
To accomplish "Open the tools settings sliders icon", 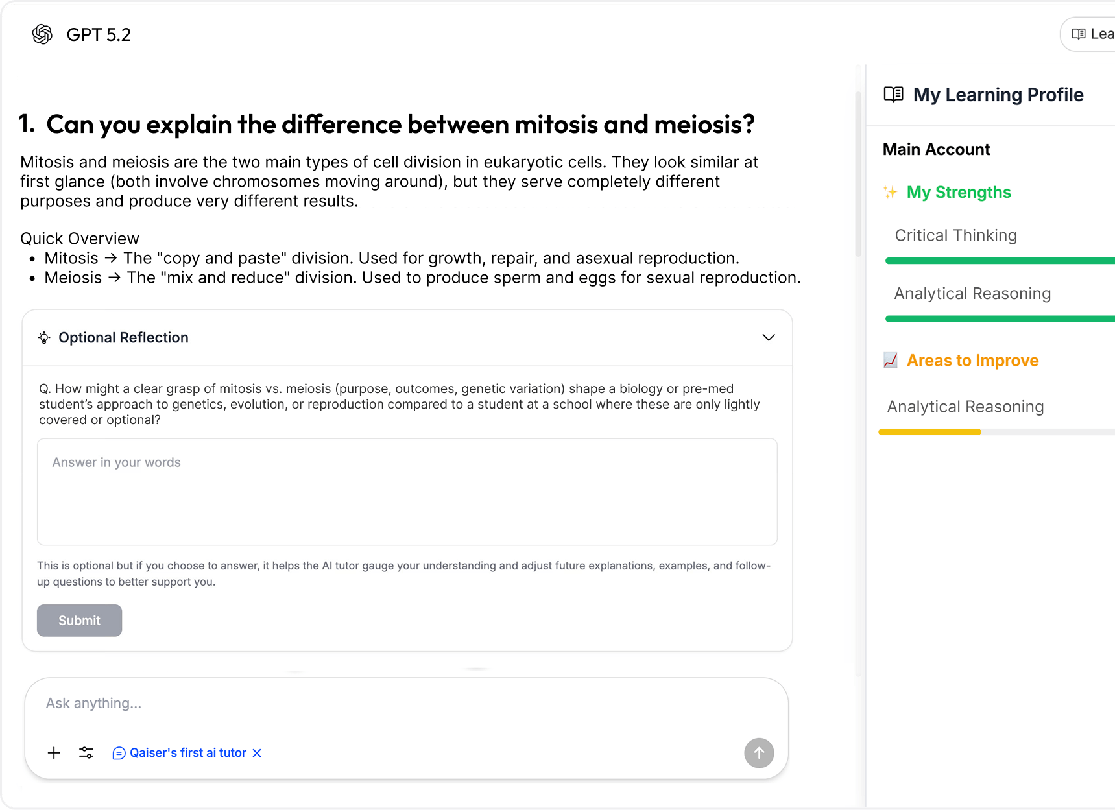I will [86, 753].
